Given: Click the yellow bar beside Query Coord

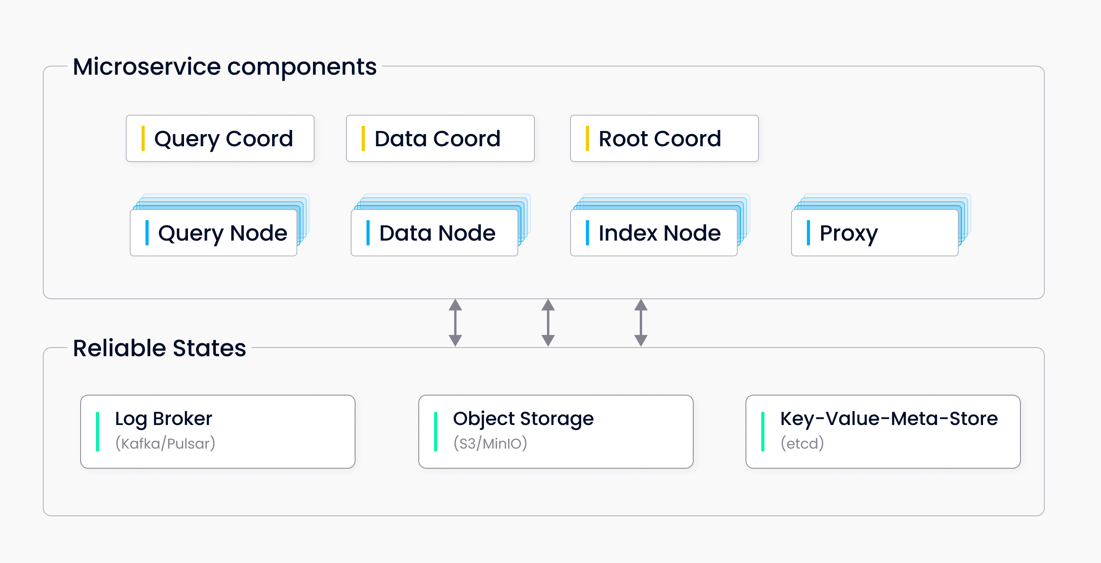Looking at the screenshot, I should (143, 138).
